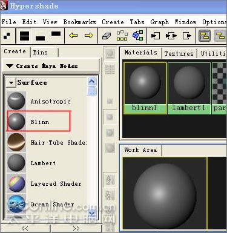This screenshot has width=227, height=233.
Task: Click the Hair Tube Shader label text
Action: 59,142
